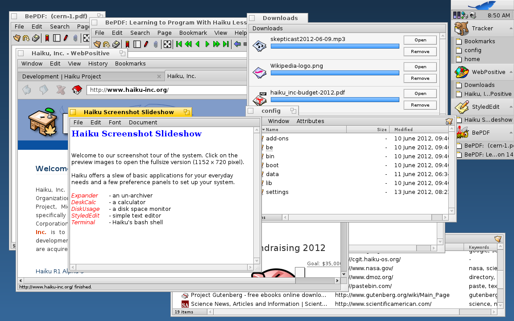The image size is (514, 321).
Task: Click the green next page arrow in BePDF
Action: pos(207,44)
